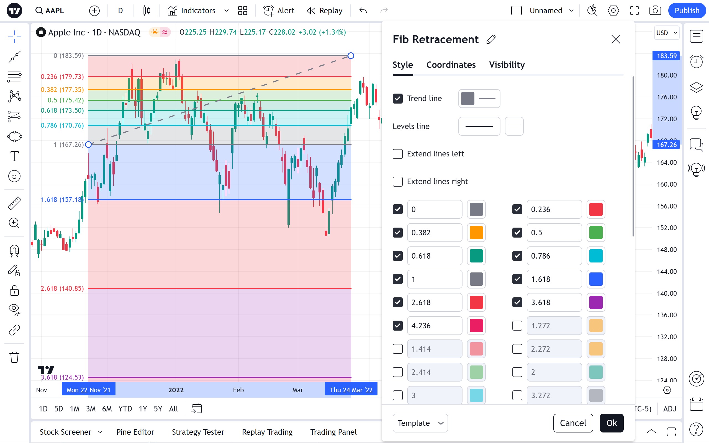Select the Text annotation tool

pyautogui.click(x=14, y=156)
